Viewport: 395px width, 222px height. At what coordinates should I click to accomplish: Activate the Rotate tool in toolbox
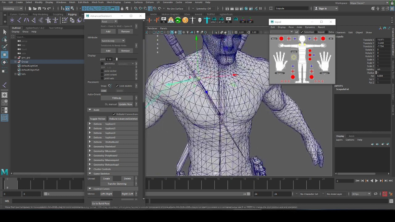tap(5, 62)
